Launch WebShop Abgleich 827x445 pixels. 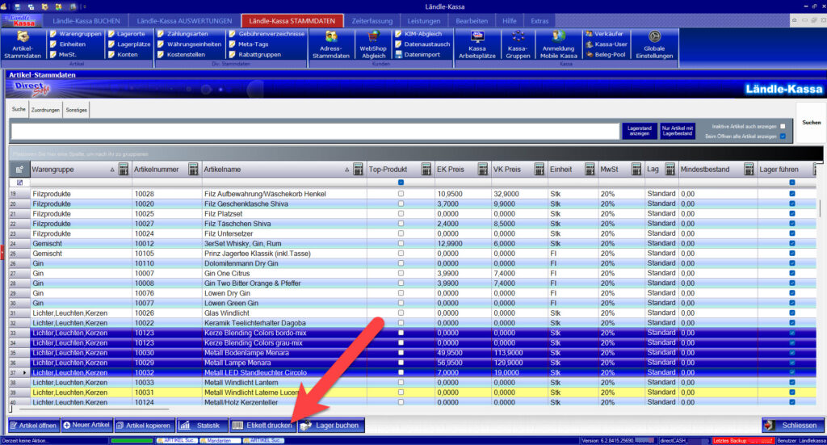pyautogui.click(x=373, y=44)
